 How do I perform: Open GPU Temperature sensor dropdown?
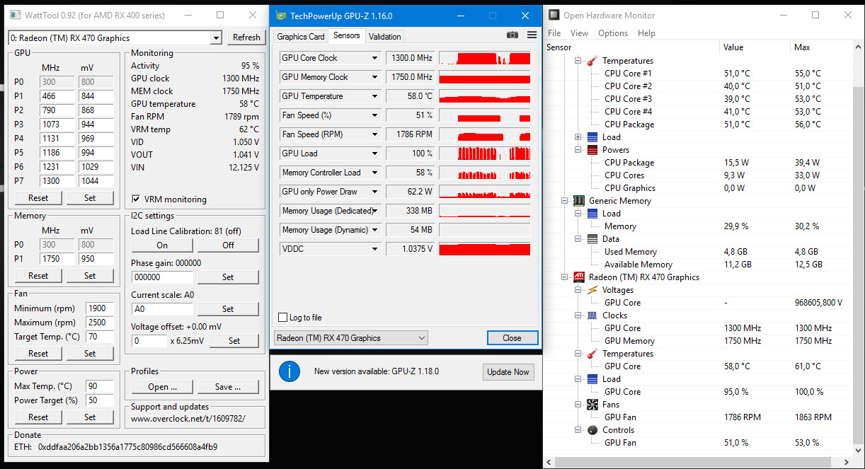pyautogui.click(x=374, y=96)
